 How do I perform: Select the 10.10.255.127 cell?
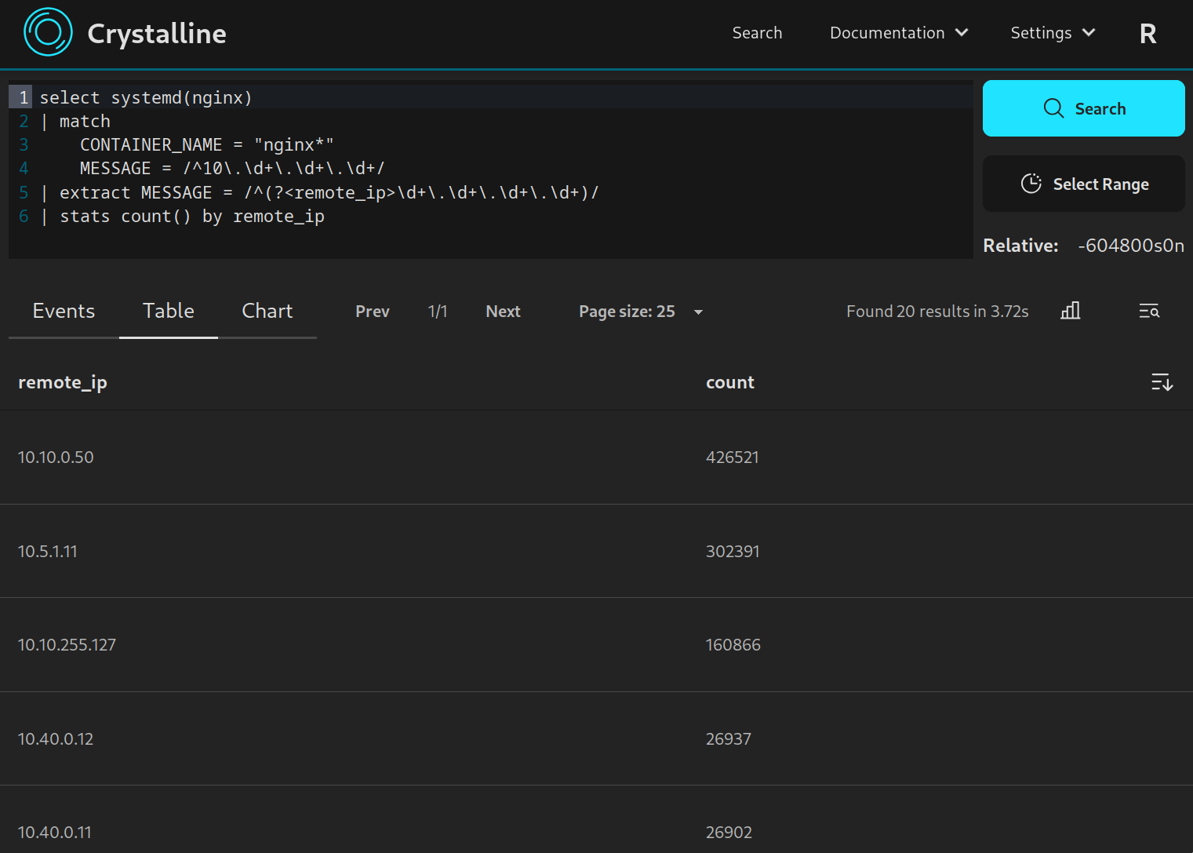[x=67, y=645]
